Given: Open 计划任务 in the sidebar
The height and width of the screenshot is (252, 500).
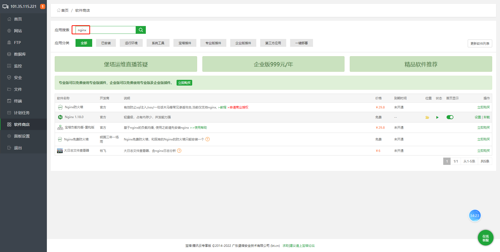Looking at the screenshot, I should point(23,113).
